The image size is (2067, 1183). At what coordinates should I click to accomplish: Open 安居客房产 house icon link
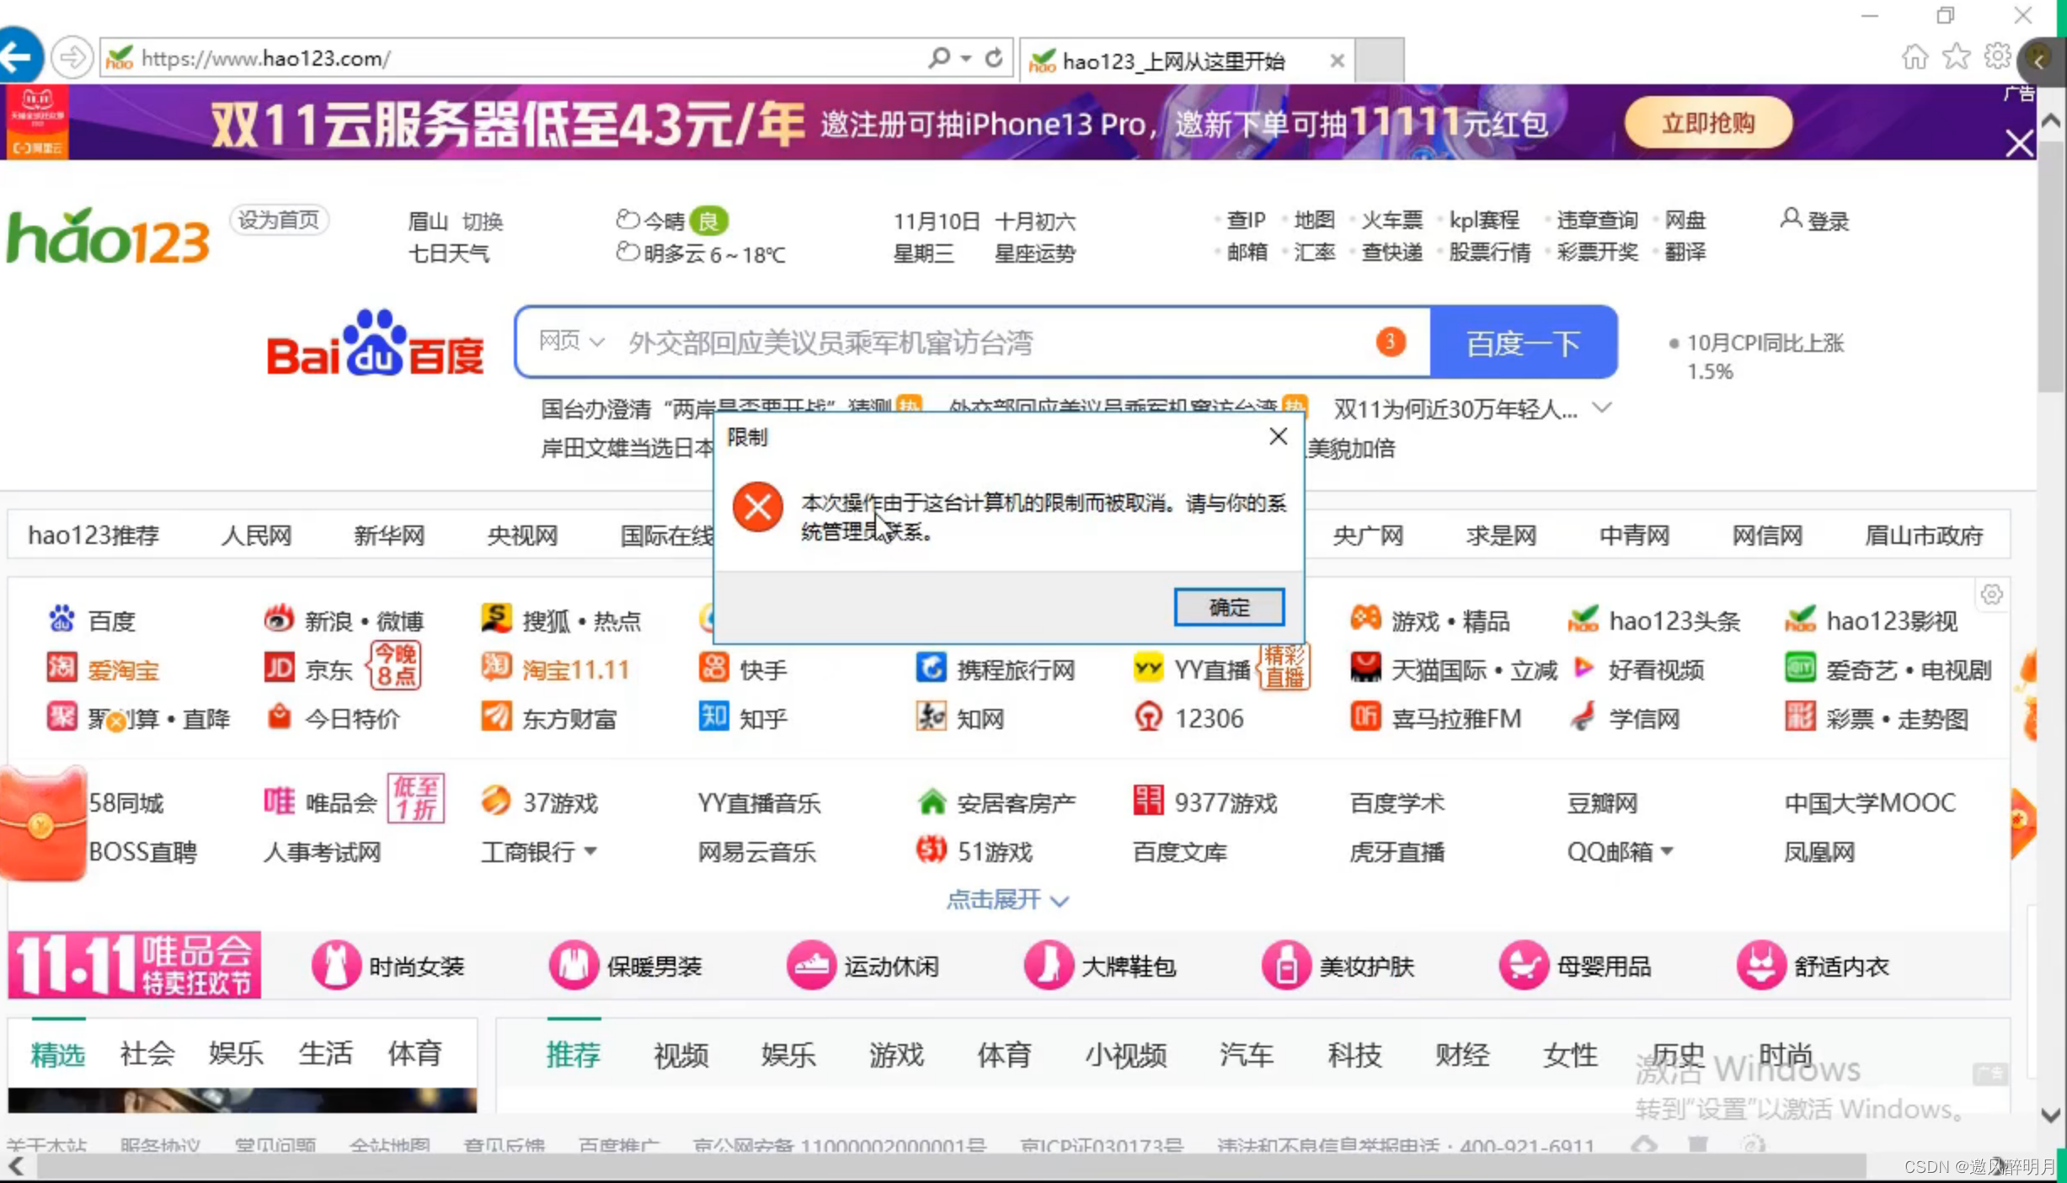(x=931, y=802)
